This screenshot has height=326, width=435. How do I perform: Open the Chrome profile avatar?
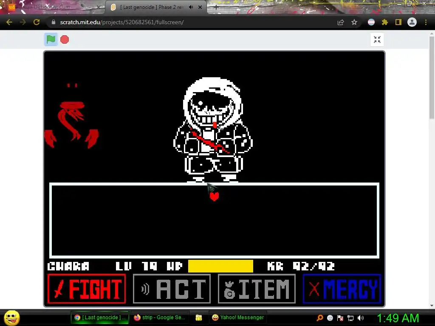412,22
